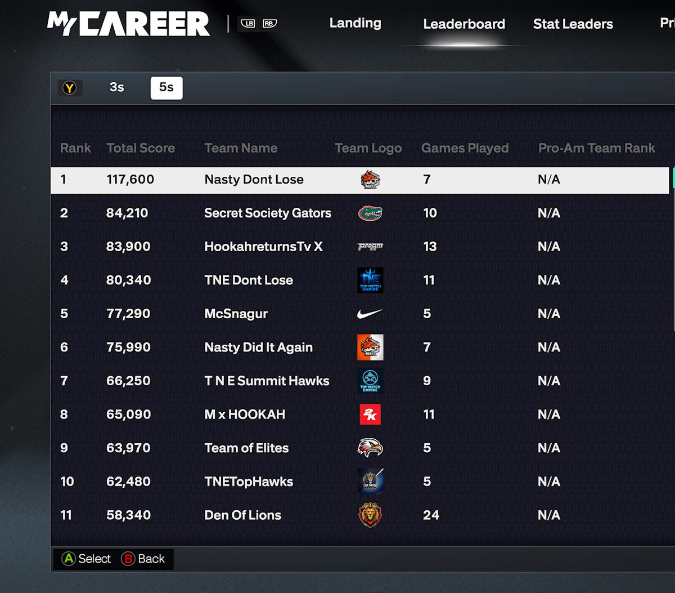Click the M x HOOKAH 2K logo
This screenshot has height=593, width=675.
370,414
